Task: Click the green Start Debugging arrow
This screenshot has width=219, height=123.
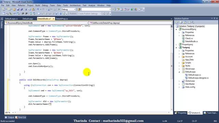Action: pyautogui.click(x=59, y=10)
